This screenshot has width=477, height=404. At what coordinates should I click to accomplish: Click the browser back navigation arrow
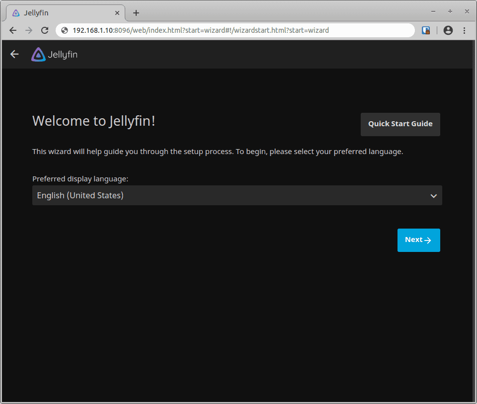12,30
